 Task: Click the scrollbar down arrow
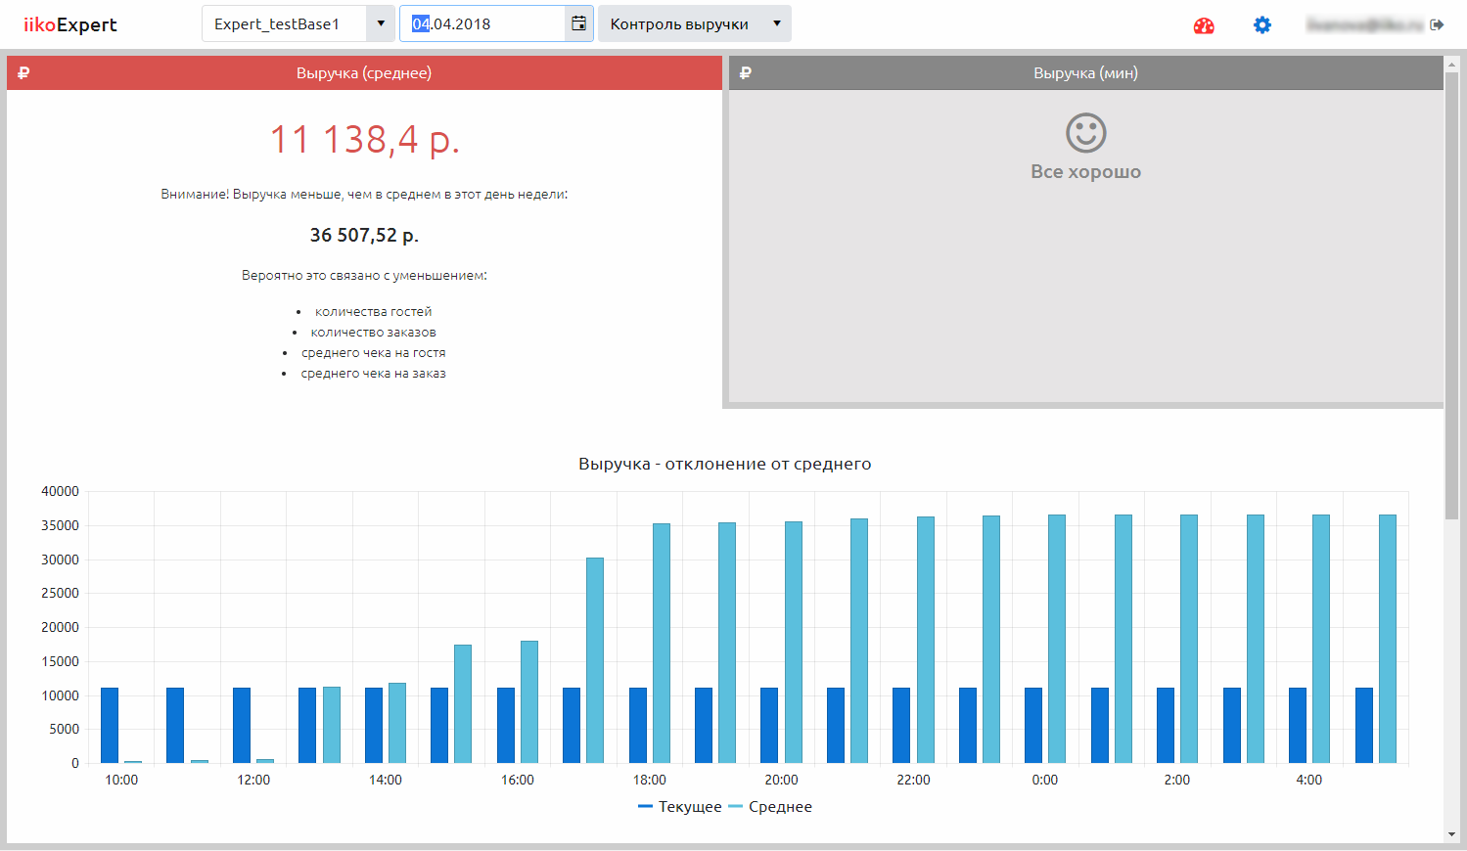coord(1450,834)
